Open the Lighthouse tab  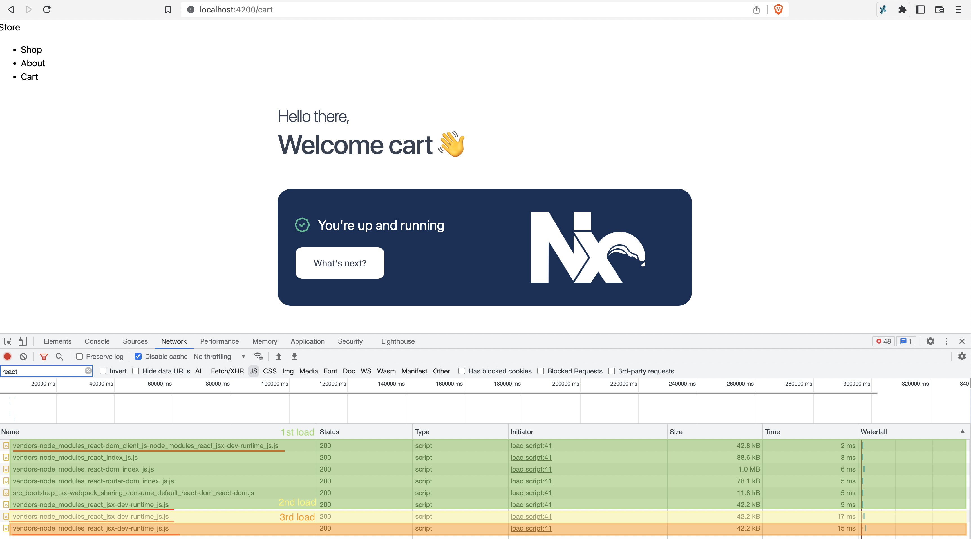click(x=398, y=341)
